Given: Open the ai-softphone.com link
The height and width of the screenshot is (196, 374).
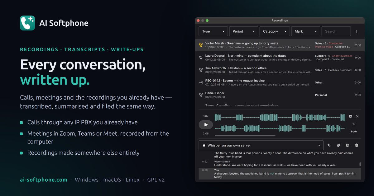Looking at the screenshot, I should (43, 180).
